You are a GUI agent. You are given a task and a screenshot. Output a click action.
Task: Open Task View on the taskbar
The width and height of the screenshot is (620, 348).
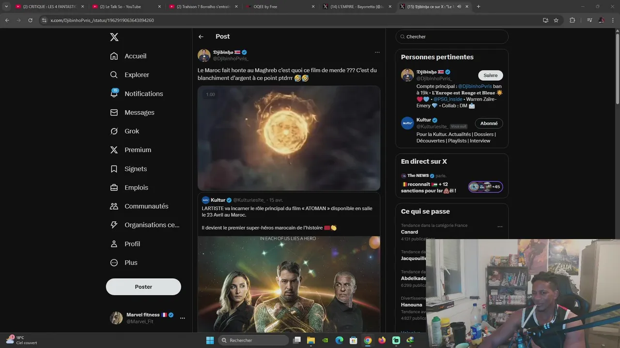pyautogui.click(x=297, y=340)
